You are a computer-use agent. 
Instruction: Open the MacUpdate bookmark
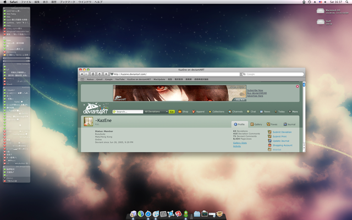click(x=159, y=79)
